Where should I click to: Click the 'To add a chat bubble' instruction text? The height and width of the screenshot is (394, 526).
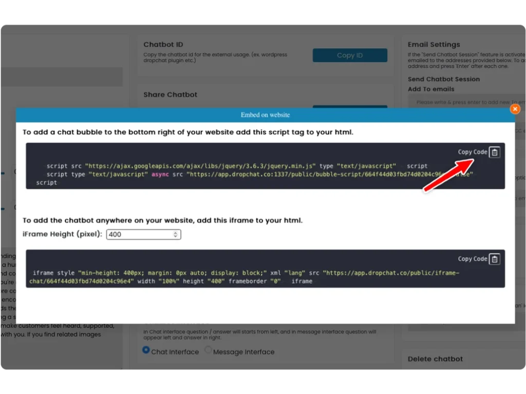(188, 132)
